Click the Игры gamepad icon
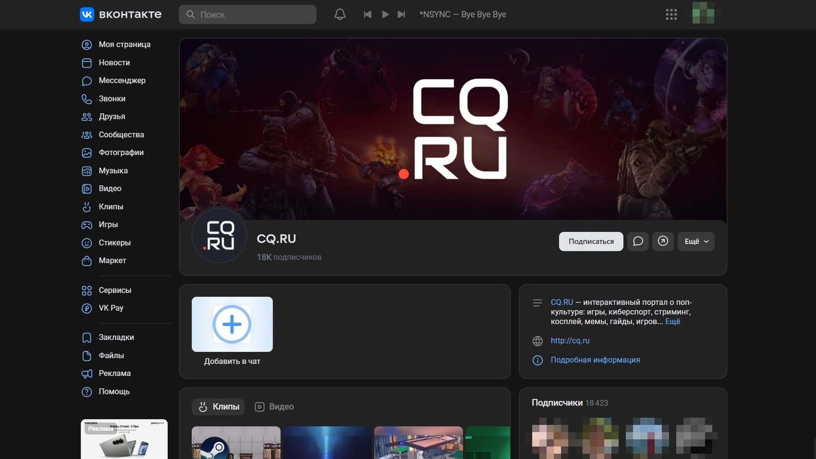The width and height of the screenshot is (816, 459). tap(87, 224)
